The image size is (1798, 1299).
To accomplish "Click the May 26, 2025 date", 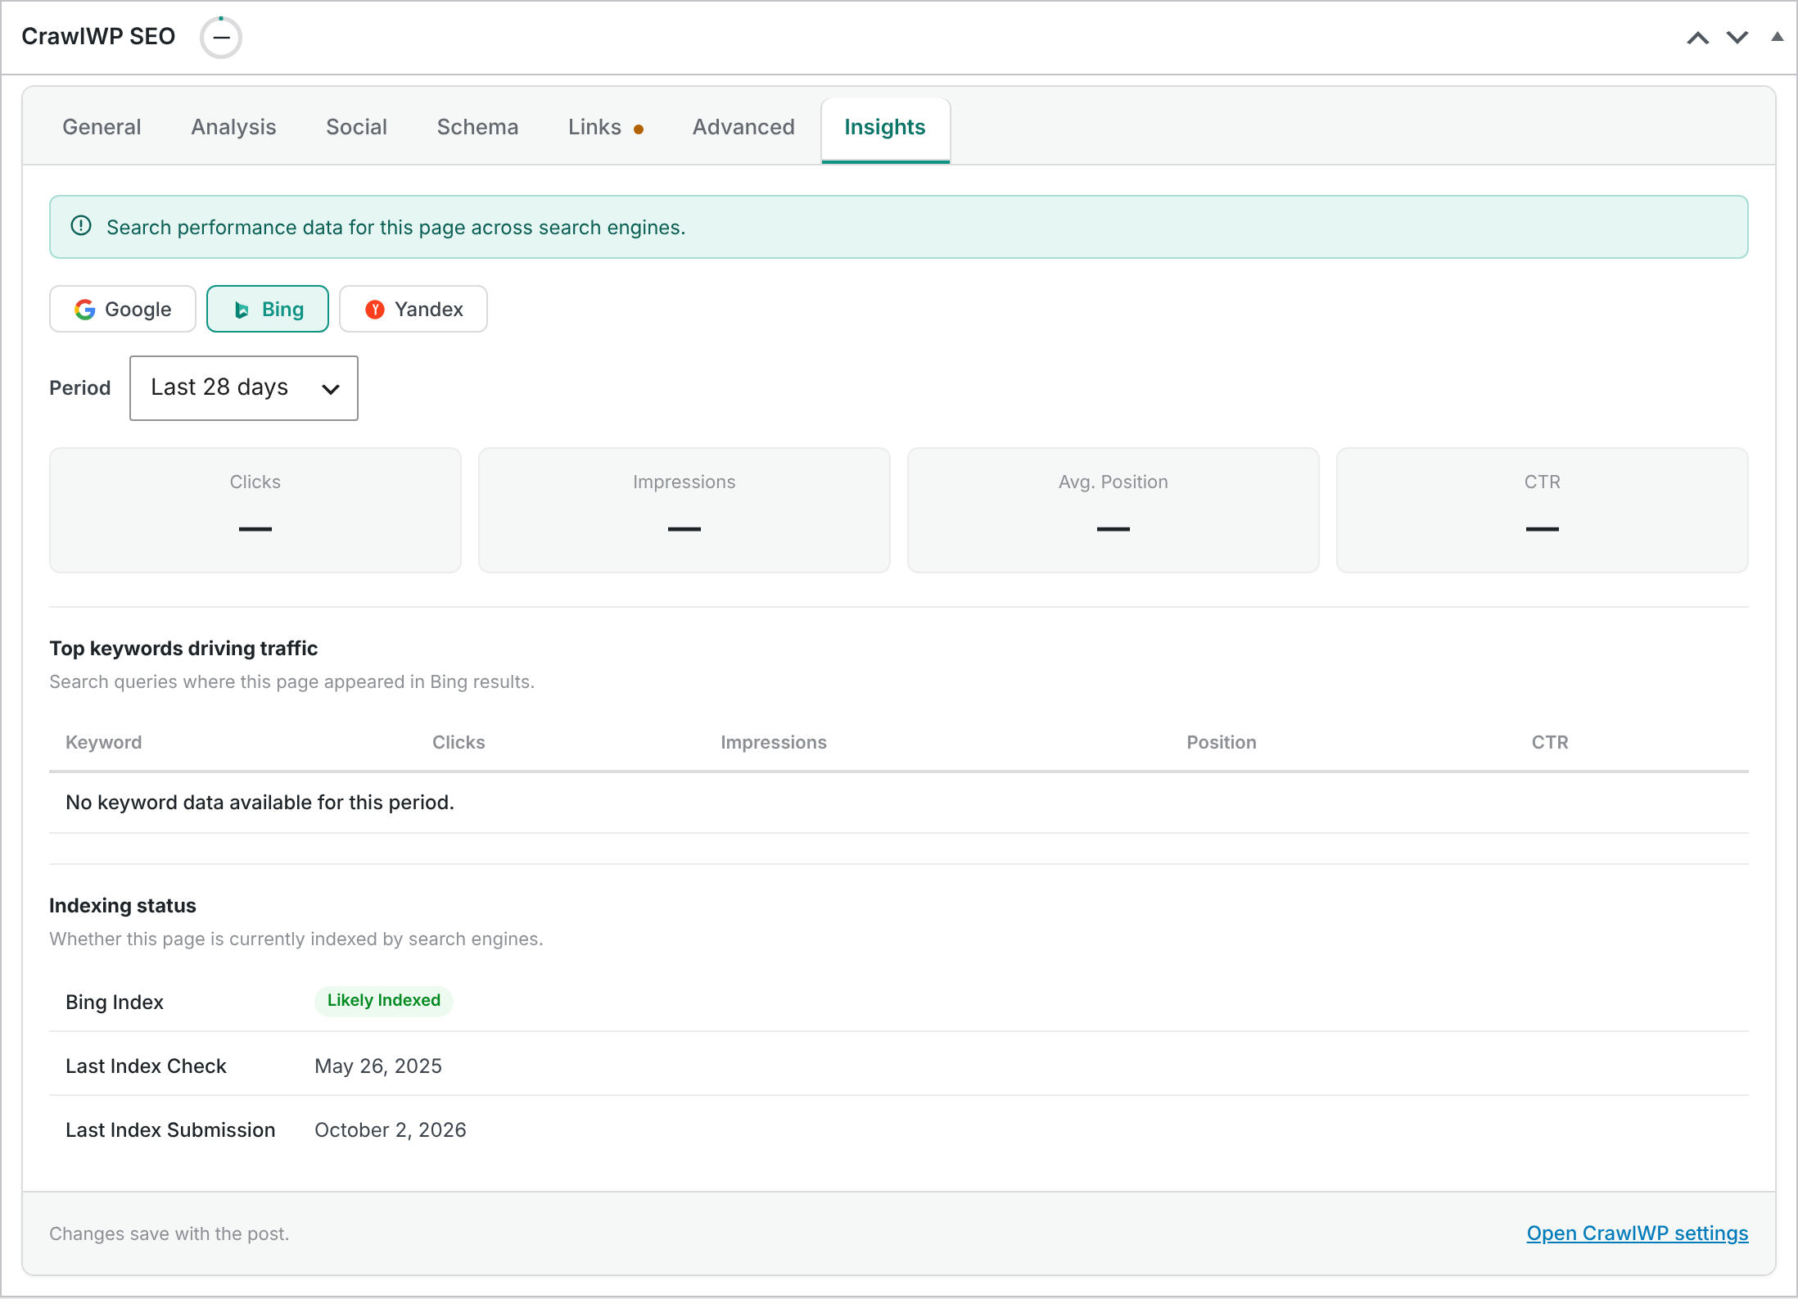I will pos(378,1066).
